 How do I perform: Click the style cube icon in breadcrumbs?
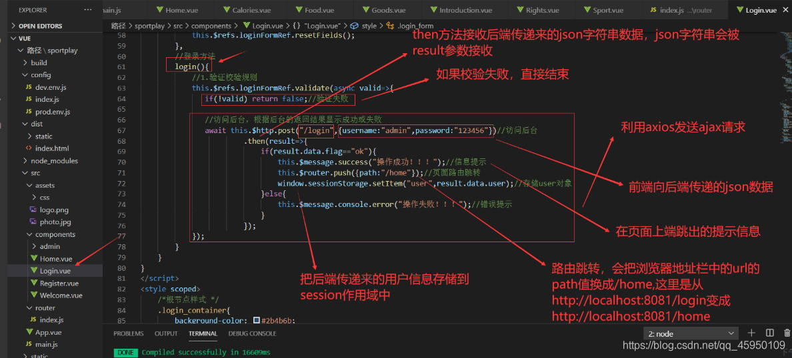click(x=355, y=26)
